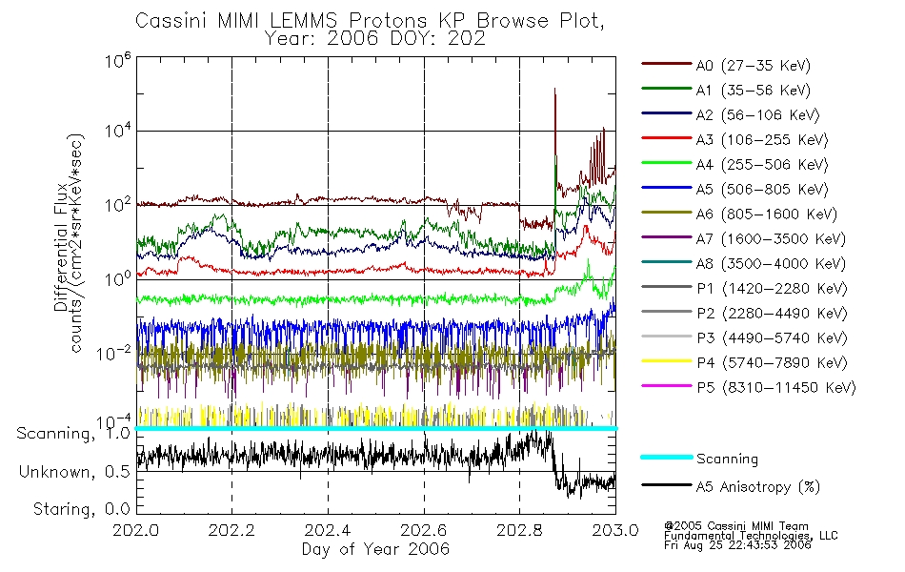
Task: Click the bright green A4 legend line
Action: (x=666, y=163)
